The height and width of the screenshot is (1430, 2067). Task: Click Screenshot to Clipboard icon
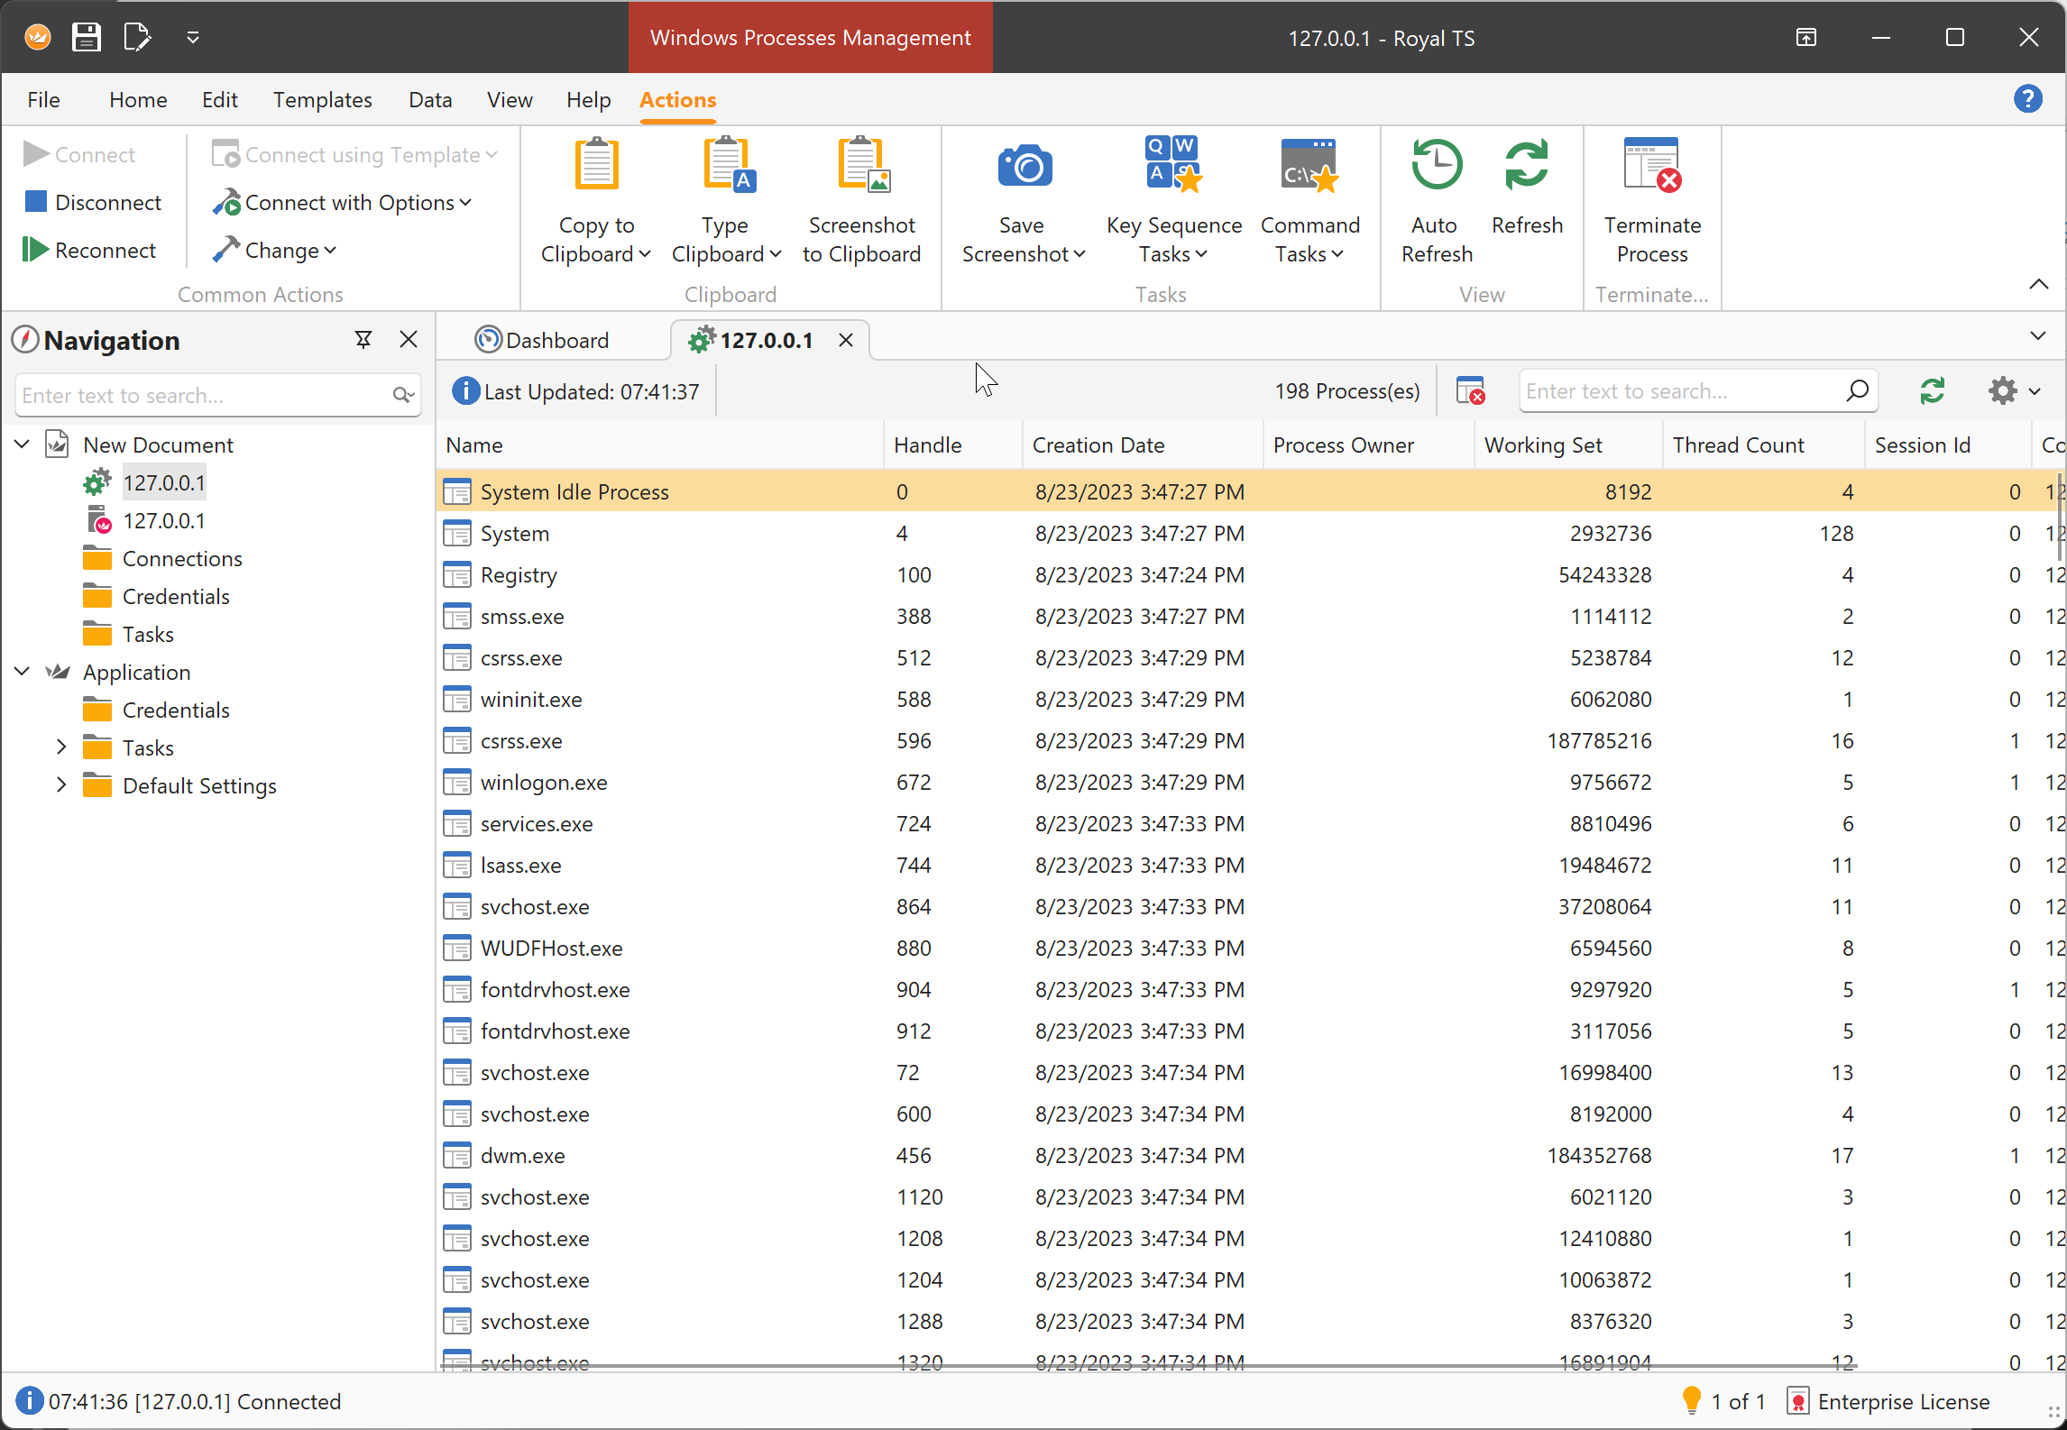[862, 164]
